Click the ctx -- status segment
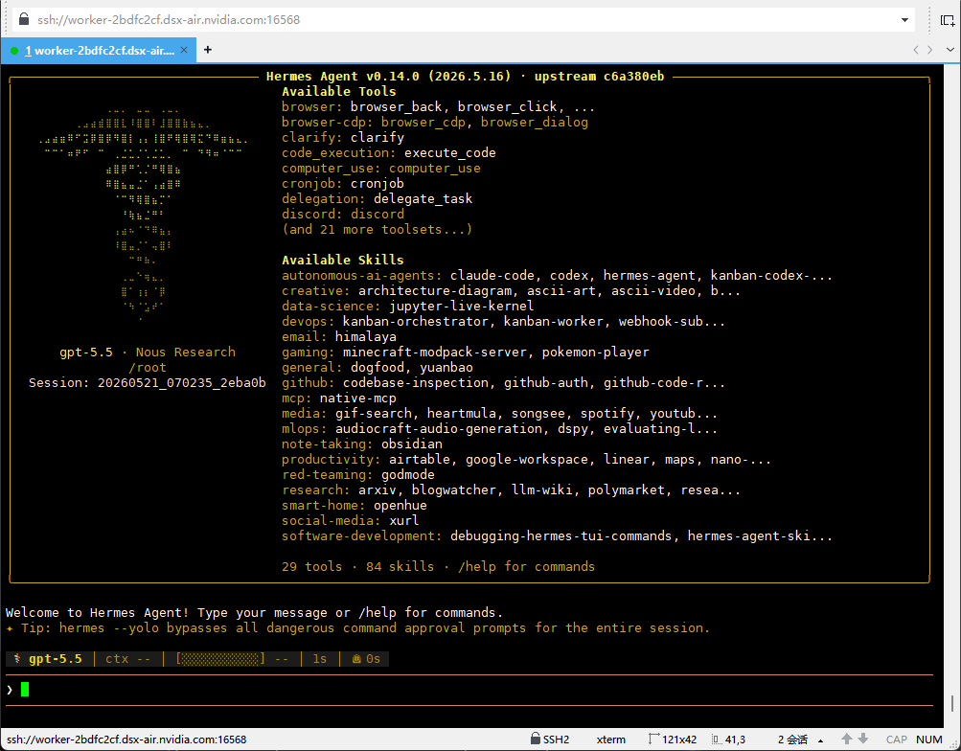This screenshot has width=961, height=751. pyautogui.click(x=128, y=659)
